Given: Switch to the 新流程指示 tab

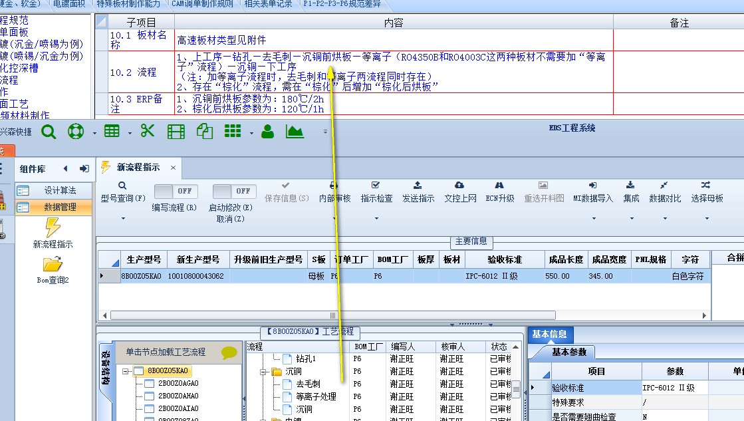Looking at the screenshot, I should [138, 167].
